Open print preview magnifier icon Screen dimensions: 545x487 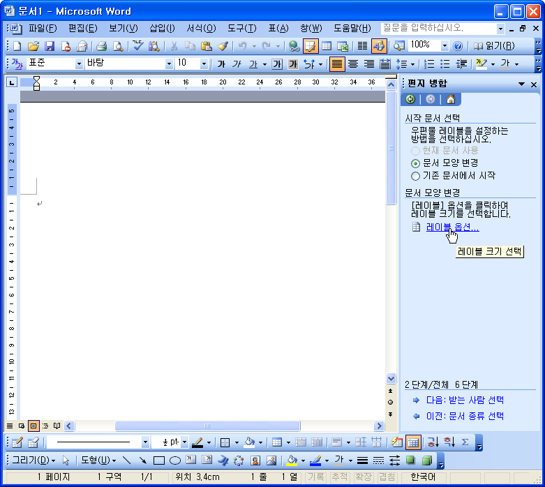(118, 46)
